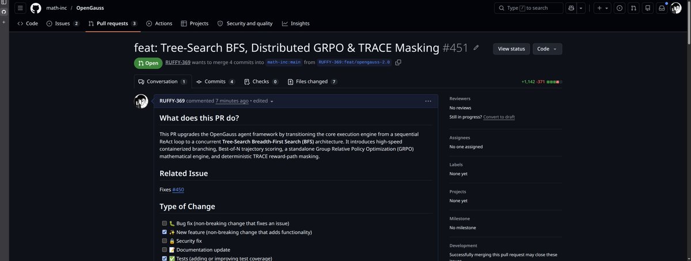This screenshot has height=261, width=691.
Task: Click the "Type of Change" heading
Action: [187, 206]
